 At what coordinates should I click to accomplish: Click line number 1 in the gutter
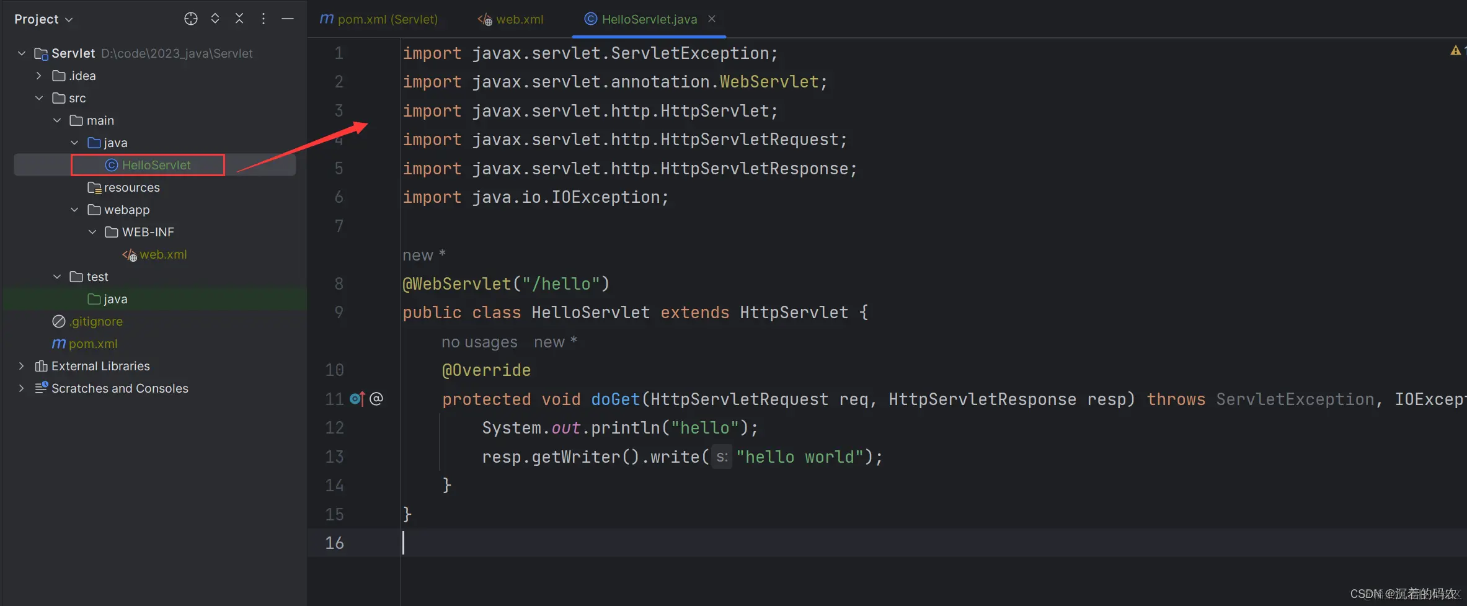339,53
